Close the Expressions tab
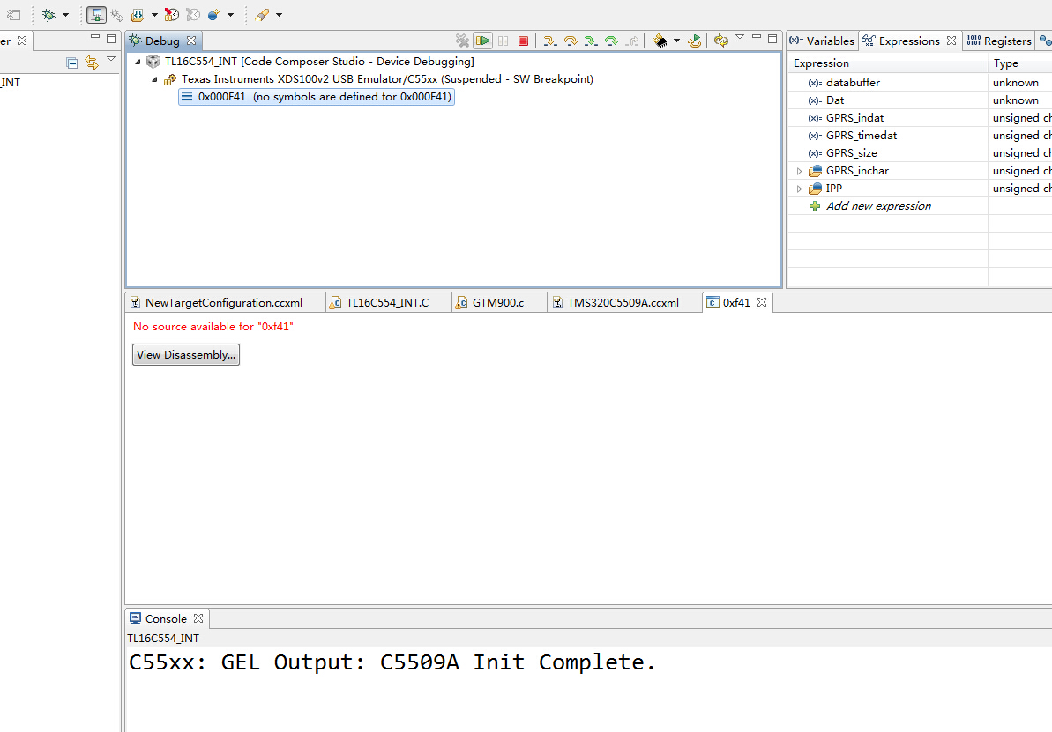Screen dimensions: 1052x732 (951, 41)
